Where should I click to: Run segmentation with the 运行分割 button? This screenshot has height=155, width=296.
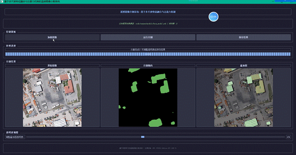(148, 37)
